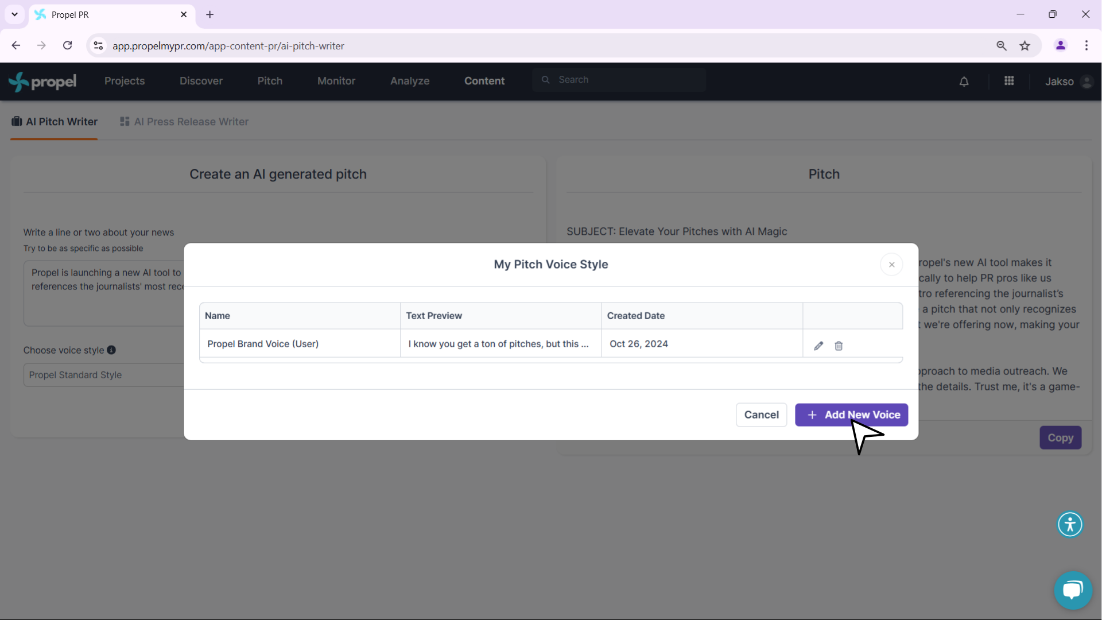This screenshot has width=1102, height=620.
Task: Open browser profile avatar
Action: point(1060,45)
